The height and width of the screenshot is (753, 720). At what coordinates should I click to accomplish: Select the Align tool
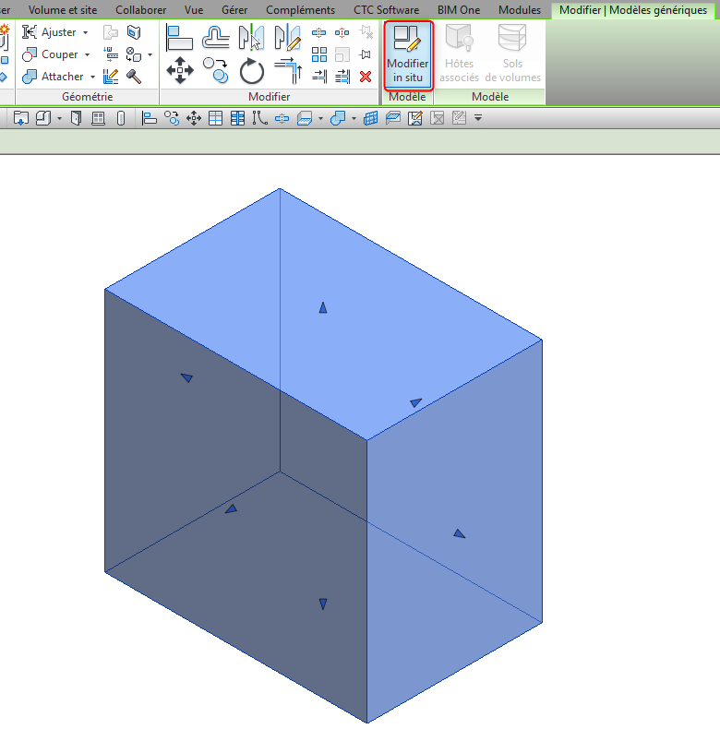pyautogui.click(x=179, y=37)
